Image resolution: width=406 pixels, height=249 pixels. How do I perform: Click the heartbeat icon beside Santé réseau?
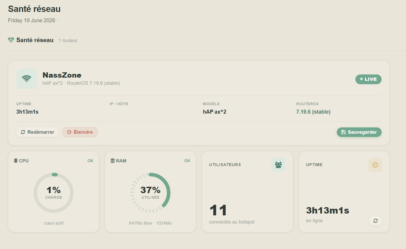tap(11, 40)
